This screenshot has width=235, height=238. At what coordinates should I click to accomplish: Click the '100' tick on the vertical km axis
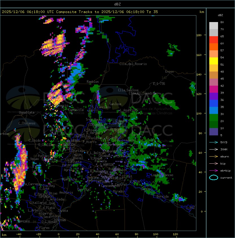tap(199, 114)
